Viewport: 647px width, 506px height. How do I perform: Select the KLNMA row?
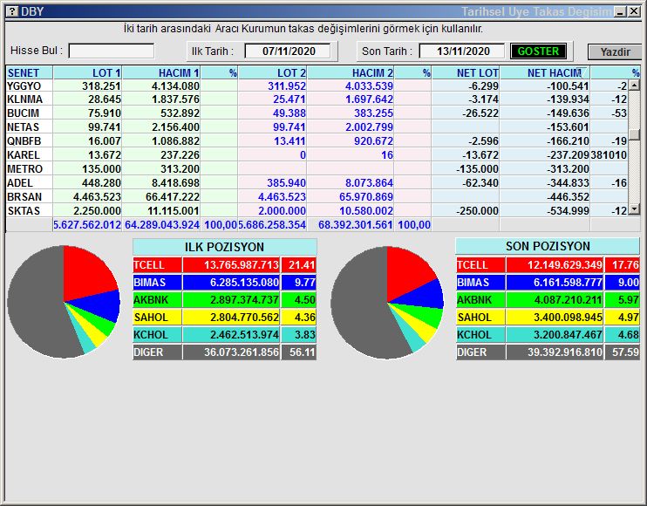(317, 99)
